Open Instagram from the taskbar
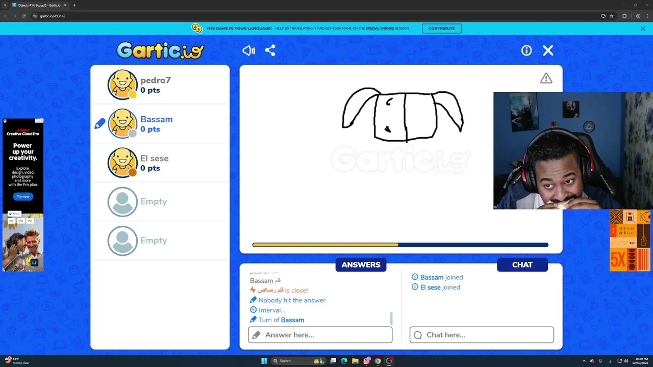Screen dimensions: 653x367 (366, 361)
